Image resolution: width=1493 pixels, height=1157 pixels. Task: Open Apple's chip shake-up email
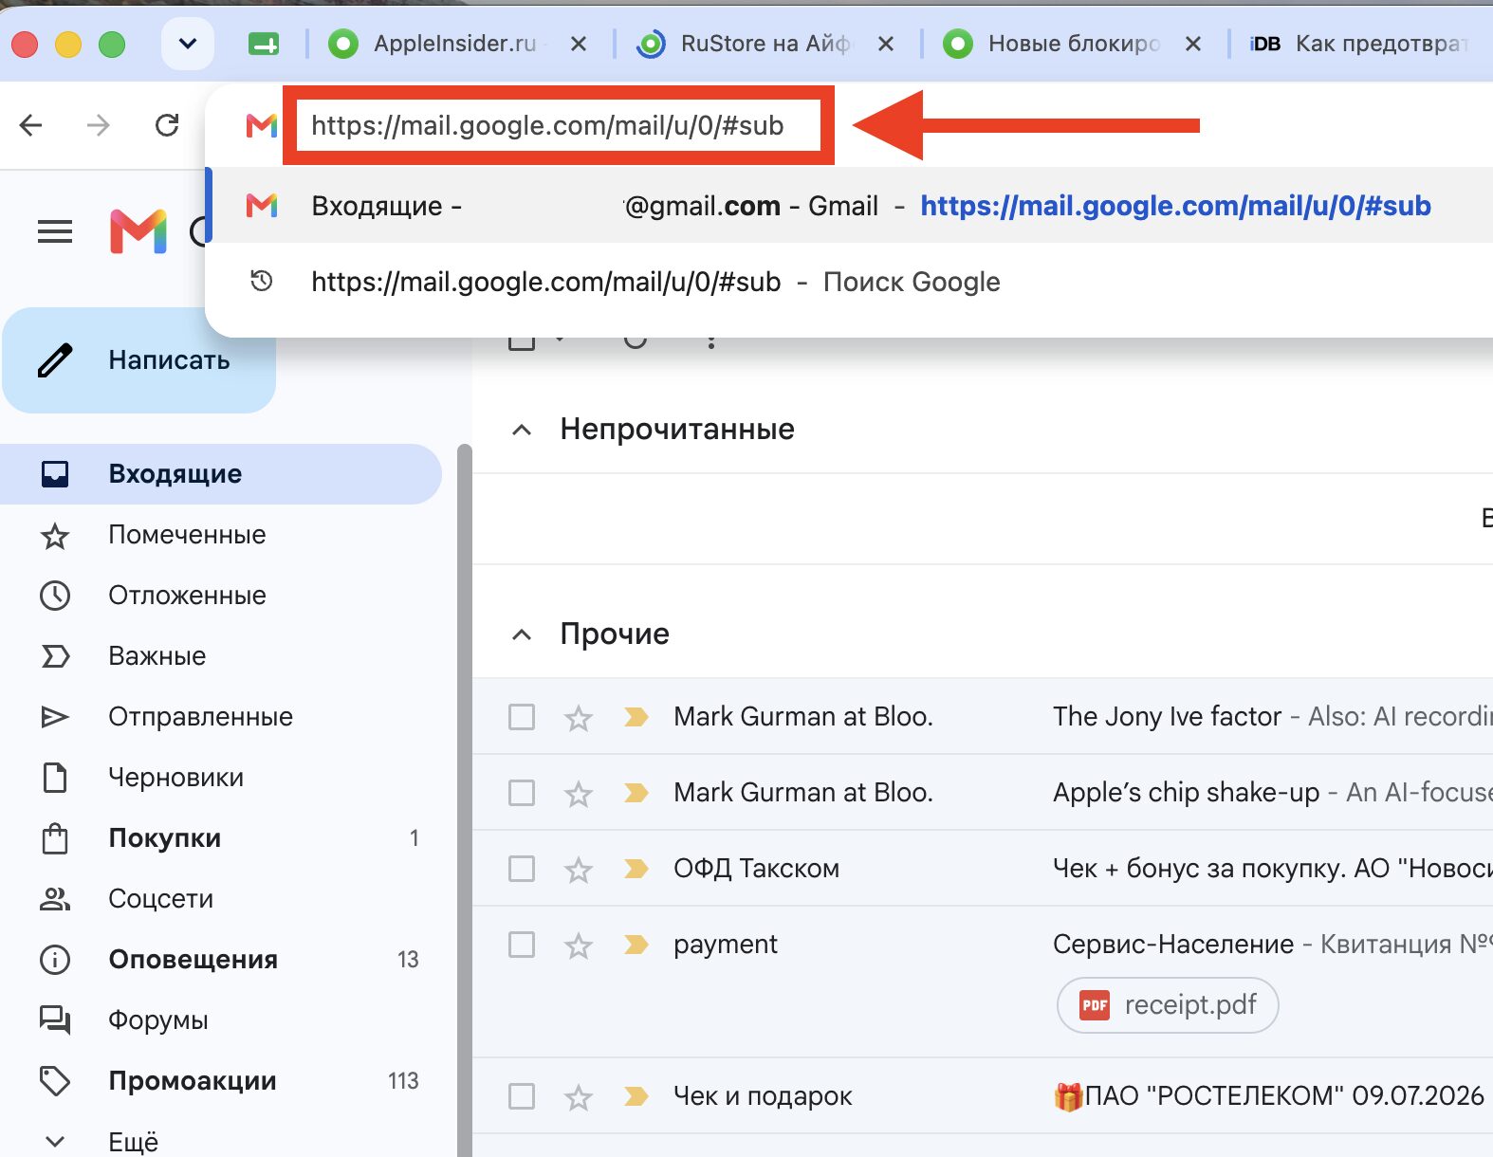coord(983,793)
